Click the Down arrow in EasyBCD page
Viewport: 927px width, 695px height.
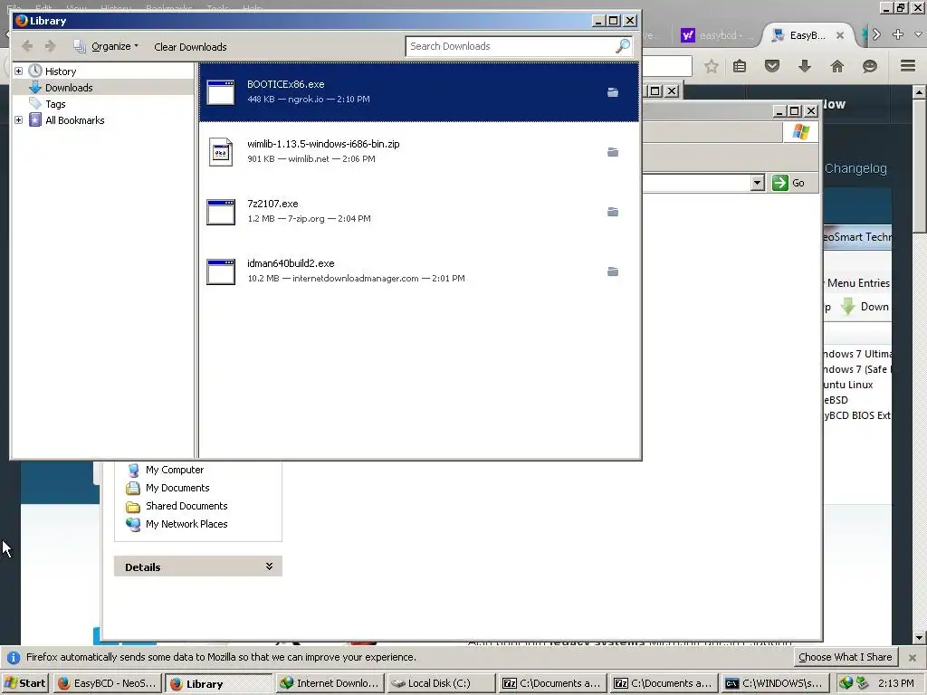[x=847, y=306]
